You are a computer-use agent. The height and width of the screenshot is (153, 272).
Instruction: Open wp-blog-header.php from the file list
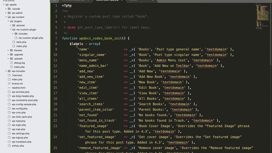click(x=23, y=96)
